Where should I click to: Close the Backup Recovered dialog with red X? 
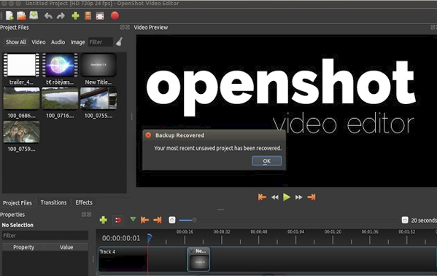pos(148,135)
